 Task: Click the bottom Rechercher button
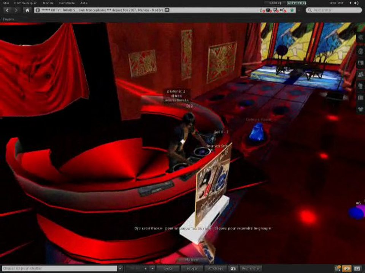[251, 268]
